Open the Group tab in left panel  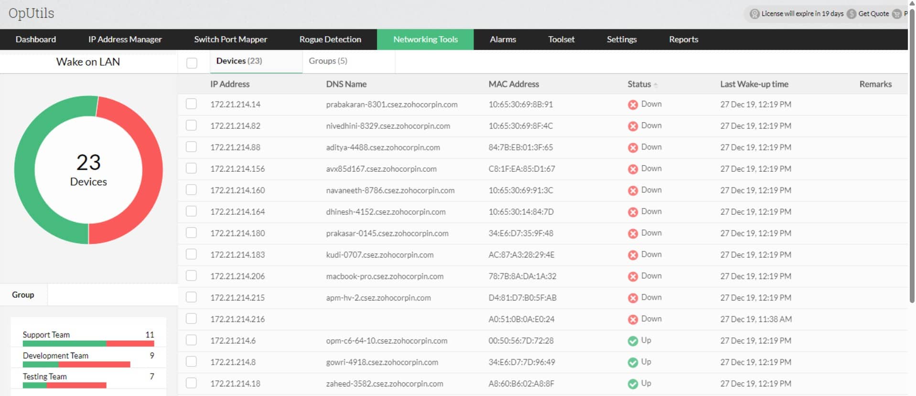pyautogui.click(x=23, y=295)
